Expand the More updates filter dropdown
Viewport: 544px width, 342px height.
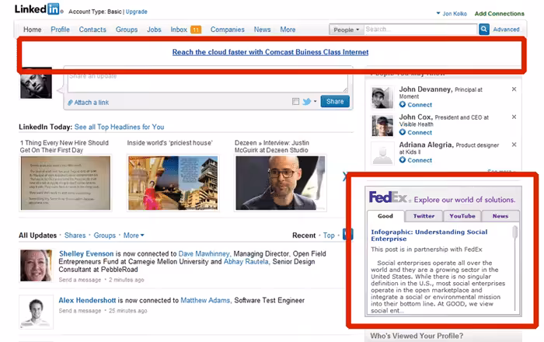(x=134, y=236)
